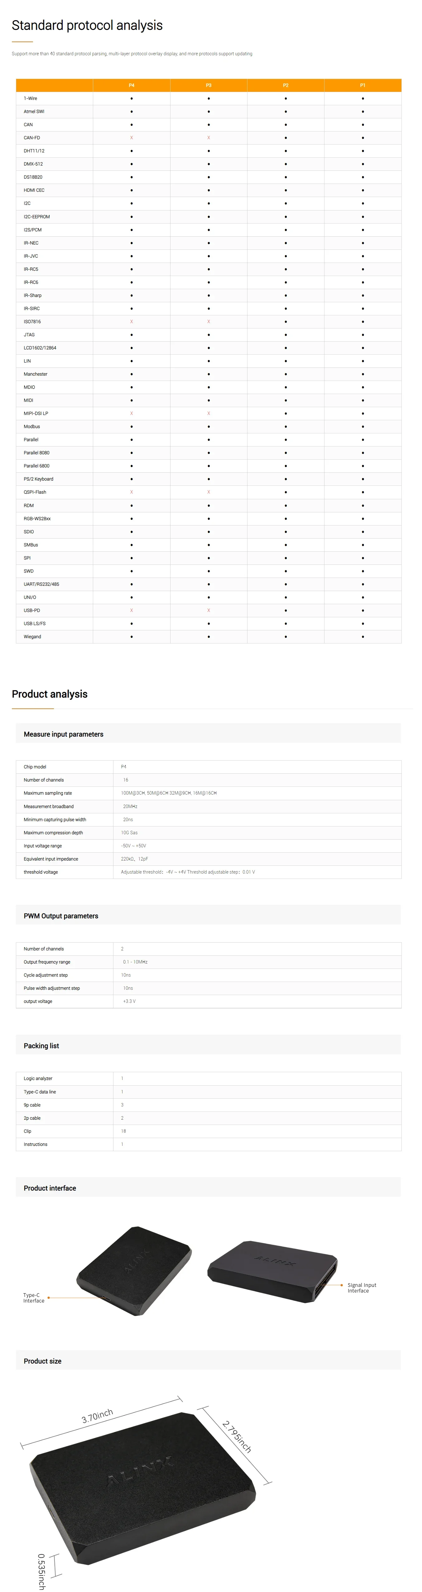Screen dimensions: 422x1592
Task: Click the MIPI-DSI LP red X under P4
Action: click(132, 413)
